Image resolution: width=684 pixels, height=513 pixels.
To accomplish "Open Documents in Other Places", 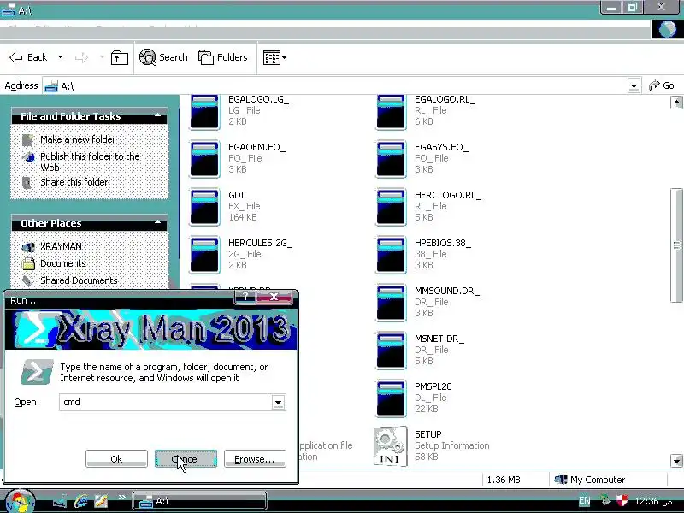I will point(62,263).
